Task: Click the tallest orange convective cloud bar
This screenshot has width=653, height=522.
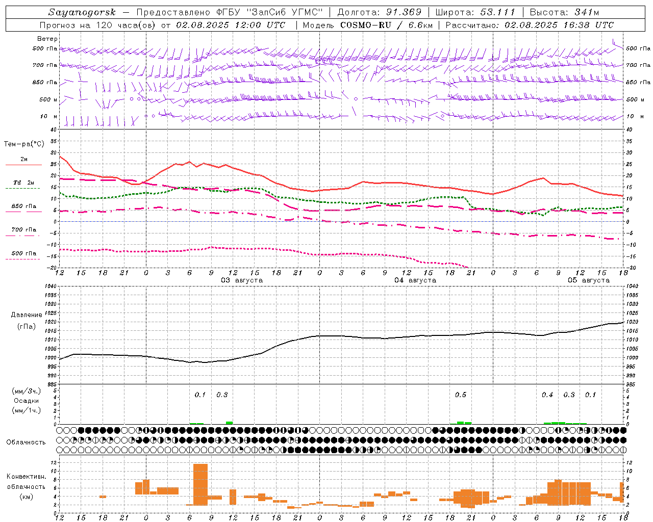Action: [x=200, y=484]
